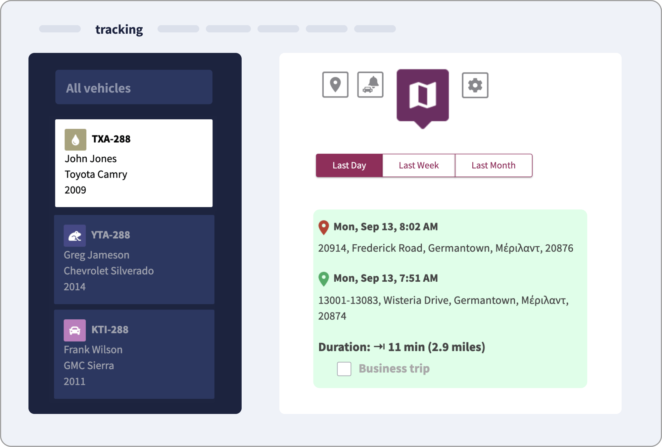
Task: Switch to the Last Month tab
Action: 493,165
